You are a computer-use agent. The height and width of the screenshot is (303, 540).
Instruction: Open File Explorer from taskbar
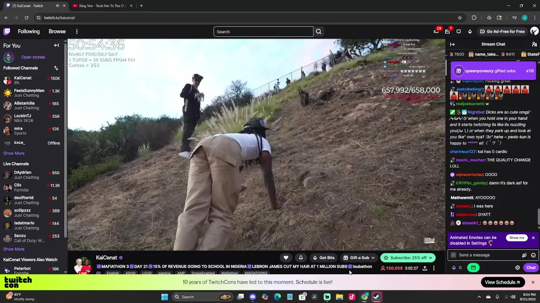(x=339, y=297)
